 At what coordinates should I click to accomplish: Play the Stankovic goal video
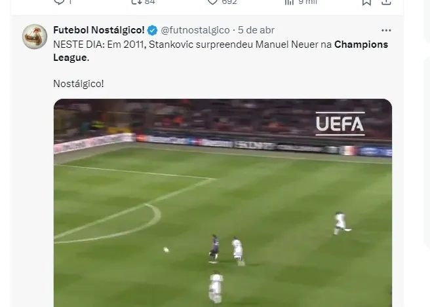(x=223, y=203)
